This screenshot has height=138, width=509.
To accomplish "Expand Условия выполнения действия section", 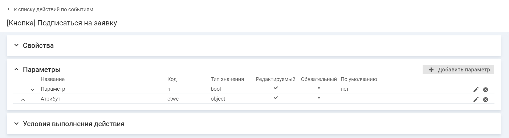I will pos(16,124).
